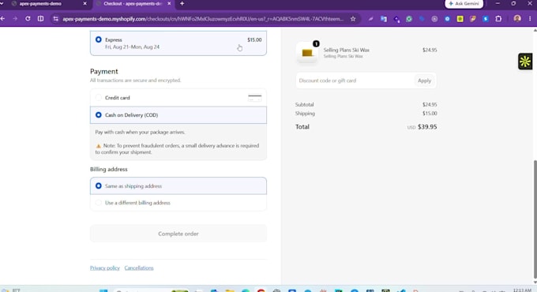The height and width of the screenshot is (292, 537).
Task: Click the yellow asterisk floating extension icon
Action: pyautogui.click(x=525, y=62)
